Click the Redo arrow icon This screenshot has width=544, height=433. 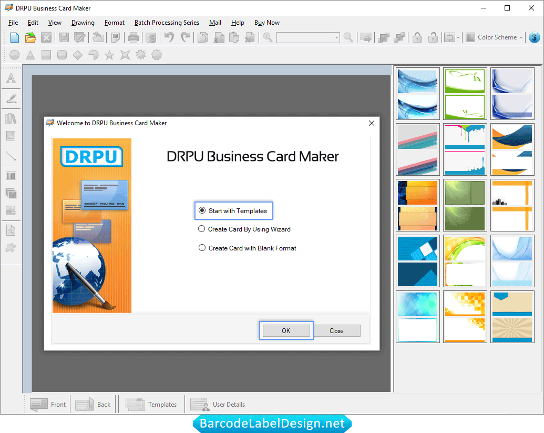[186, 37]
